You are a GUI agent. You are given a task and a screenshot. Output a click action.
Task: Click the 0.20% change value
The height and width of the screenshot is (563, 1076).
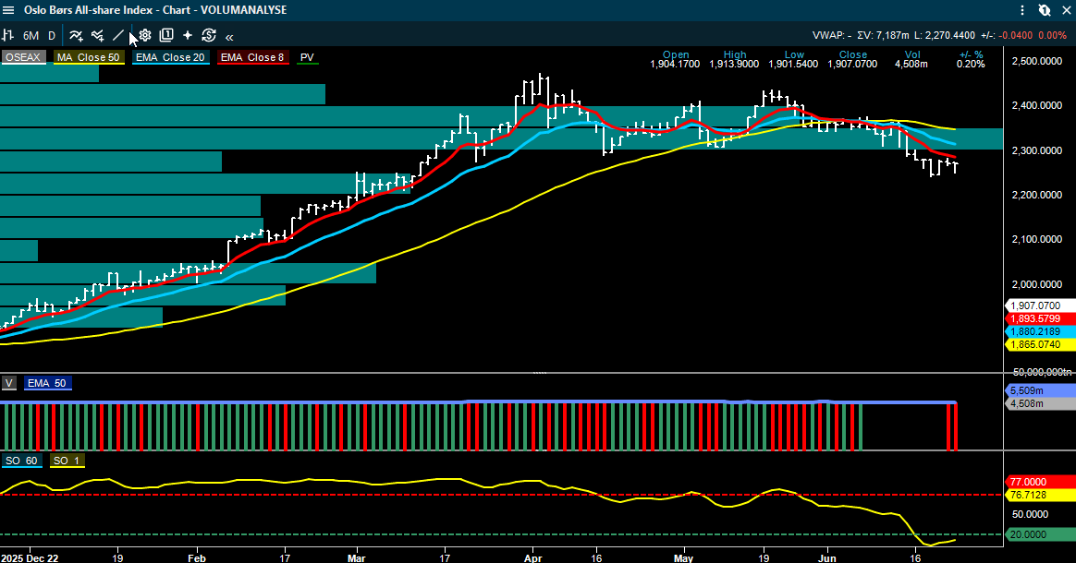pyautogui.click(x=971, y=64)
